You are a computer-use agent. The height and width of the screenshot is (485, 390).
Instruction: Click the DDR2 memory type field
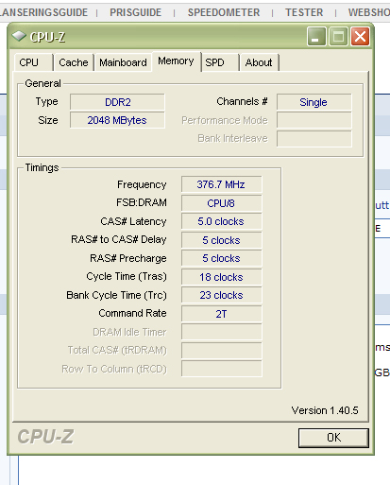pyautogui.click(x=117, y=102)
